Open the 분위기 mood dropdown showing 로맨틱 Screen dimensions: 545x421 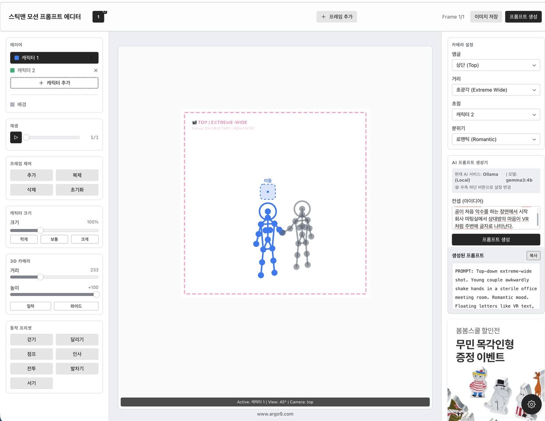[x=495, y=139]
